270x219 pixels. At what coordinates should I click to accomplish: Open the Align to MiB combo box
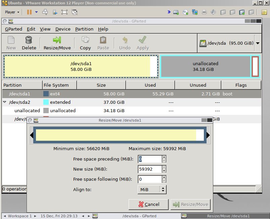(x=152, y=189)
